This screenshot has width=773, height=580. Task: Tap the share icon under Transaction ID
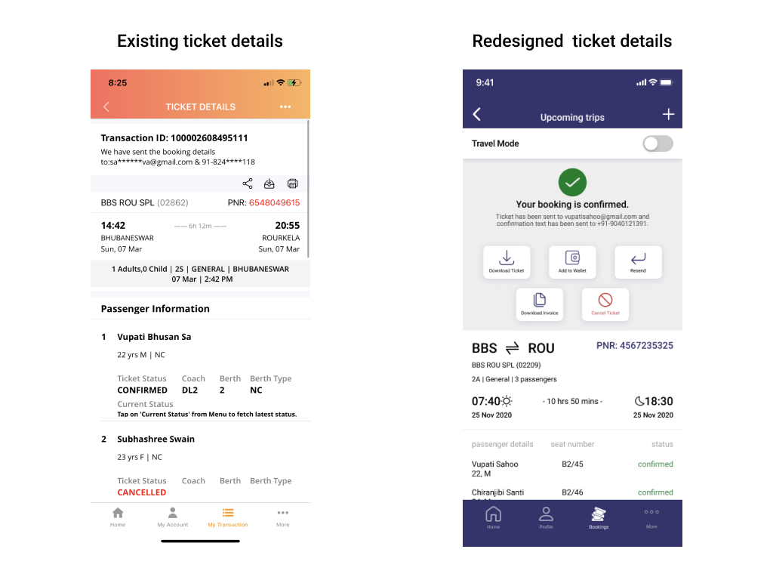click(x=248, y=184)
